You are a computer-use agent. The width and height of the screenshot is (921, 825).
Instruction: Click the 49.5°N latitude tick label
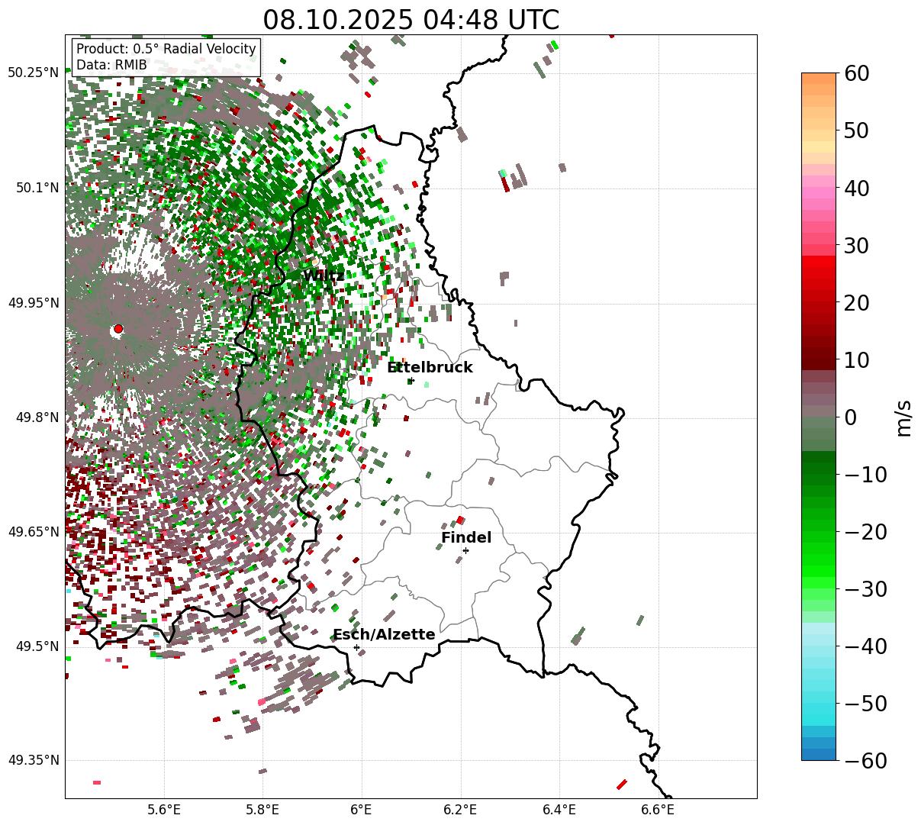(x=37, y=646)
